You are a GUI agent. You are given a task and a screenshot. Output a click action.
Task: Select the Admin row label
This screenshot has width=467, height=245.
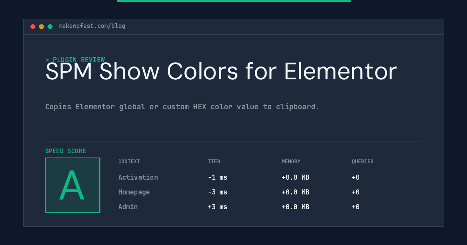pyautogui.click(x=128, y=207)
